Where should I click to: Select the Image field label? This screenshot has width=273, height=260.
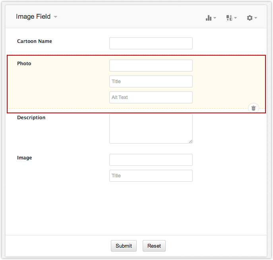pos(25,158)
